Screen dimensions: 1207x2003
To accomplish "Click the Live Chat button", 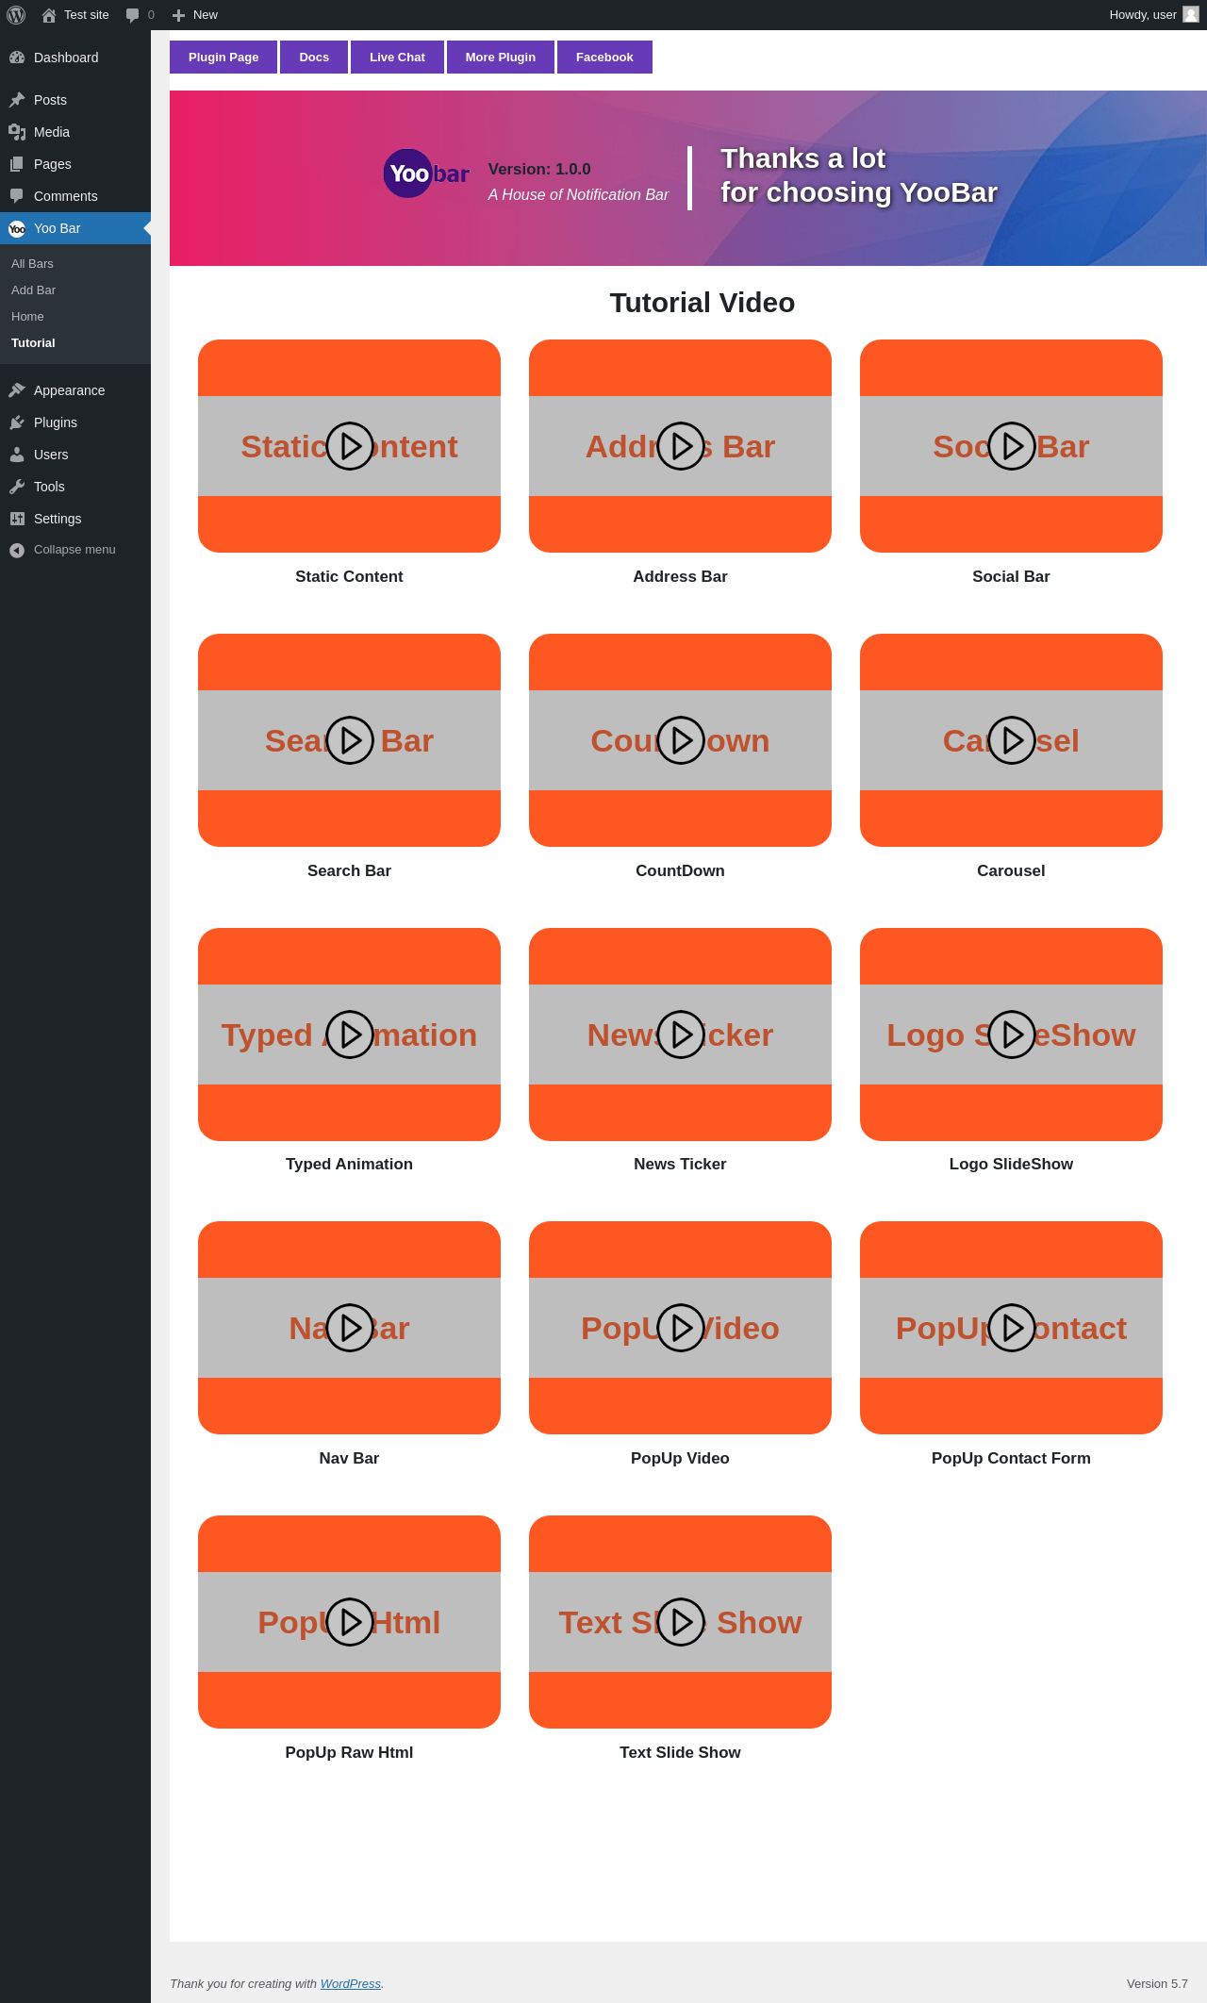I will pyautogui.click(x=397, y=58).
